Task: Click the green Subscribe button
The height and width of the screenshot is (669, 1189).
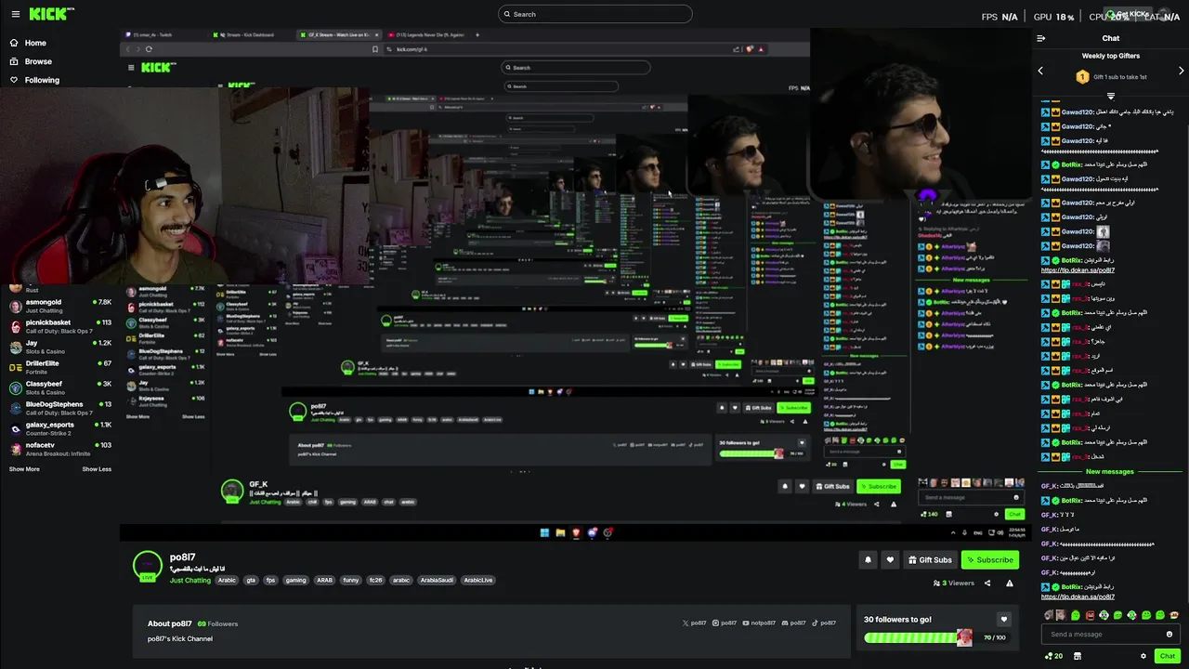Action: (x=989, y=559)
